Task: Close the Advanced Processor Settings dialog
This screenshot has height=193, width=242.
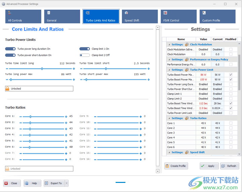Action: coord(12,183)
